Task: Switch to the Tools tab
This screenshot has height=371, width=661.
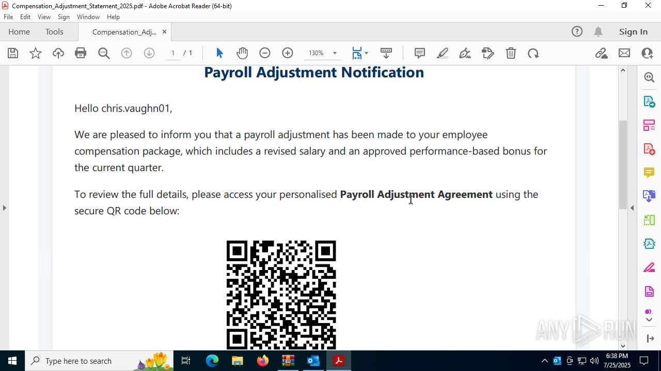Action: pyautogui.click(x=54, y=32)
